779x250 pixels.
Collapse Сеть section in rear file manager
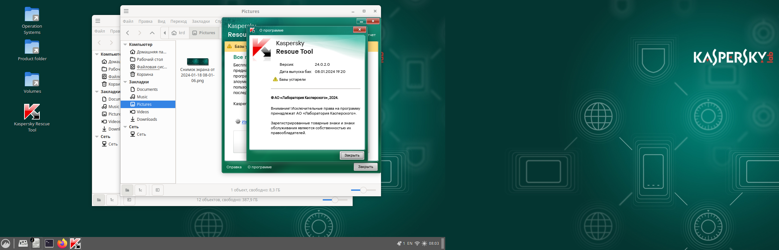(97, 137)
